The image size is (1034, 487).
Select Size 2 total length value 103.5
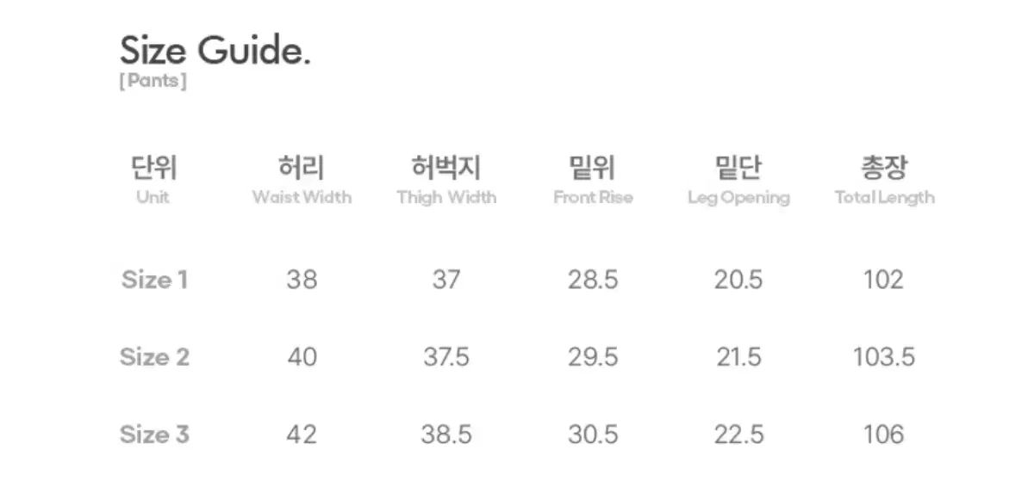[884, 357]
